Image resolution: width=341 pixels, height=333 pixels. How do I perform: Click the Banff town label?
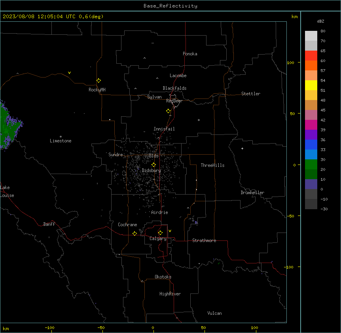[x=49, y=224]
